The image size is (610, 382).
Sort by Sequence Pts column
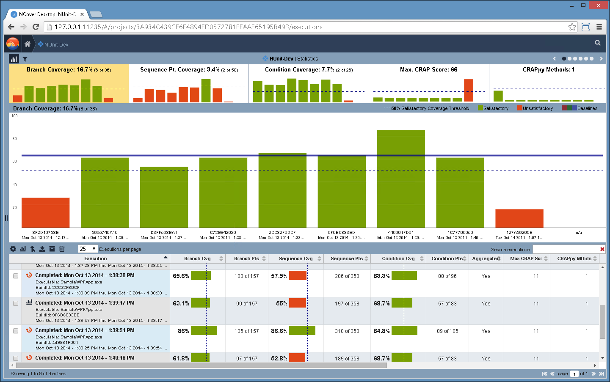(347, 258)
